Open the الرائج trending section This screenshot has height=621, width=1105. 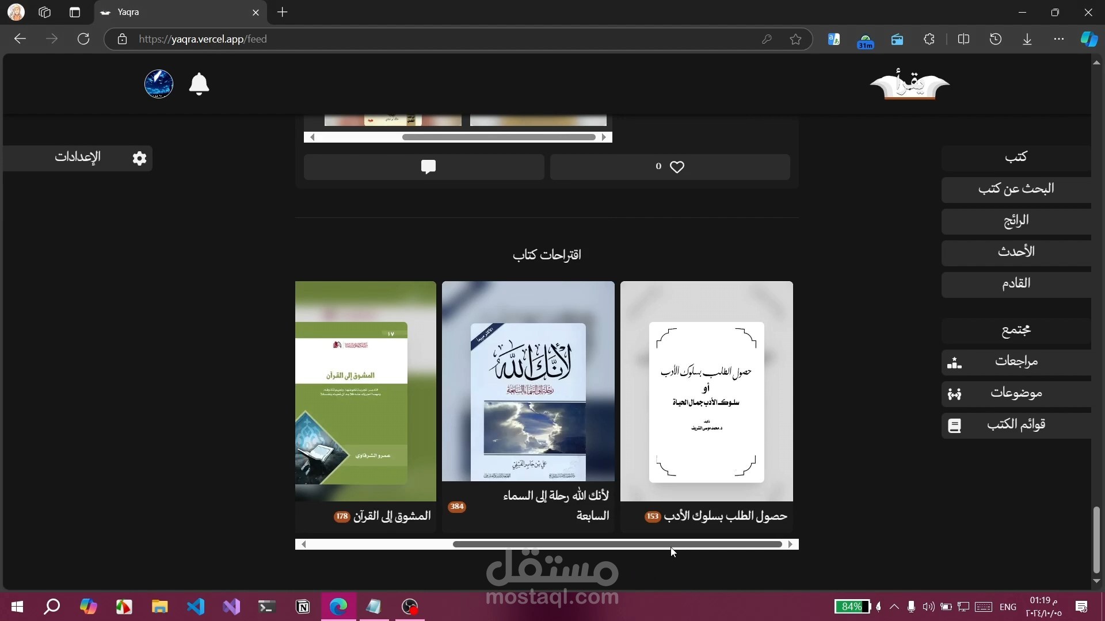1016,220
